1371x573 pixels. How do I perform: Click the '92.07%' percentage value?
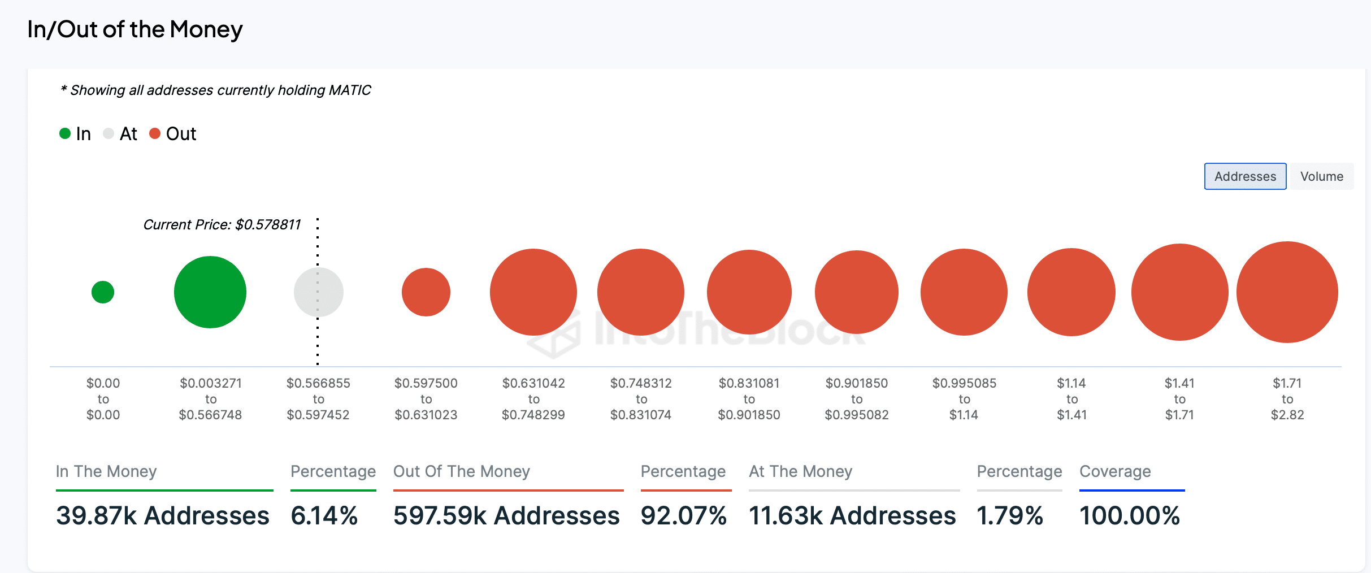684,515
